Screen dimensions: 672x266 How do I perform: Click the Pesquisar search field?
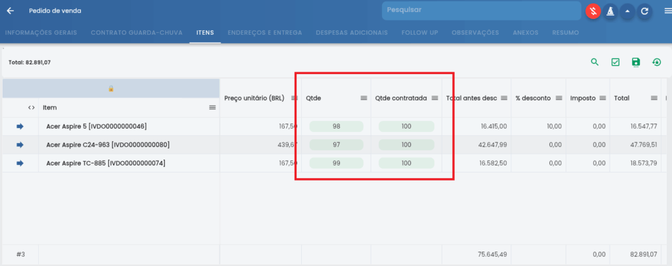481,11
